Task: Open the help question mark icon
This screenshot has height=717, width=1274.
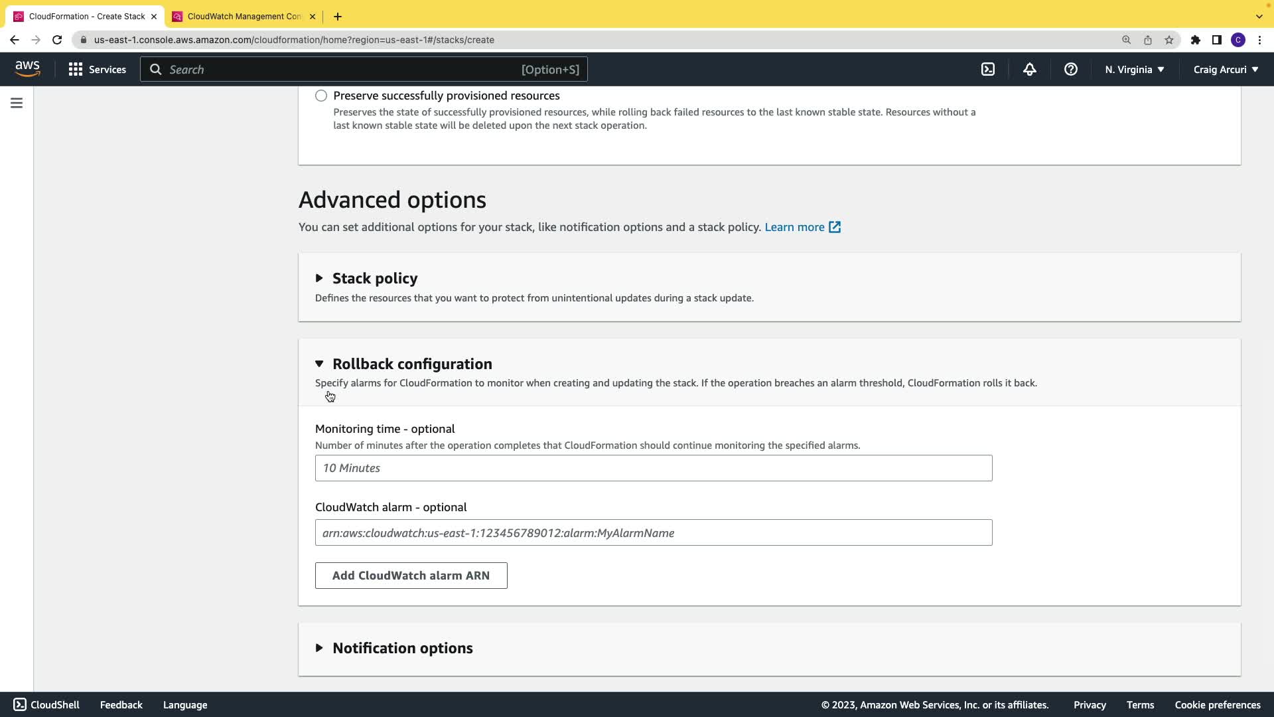Action: (1070, 69)
